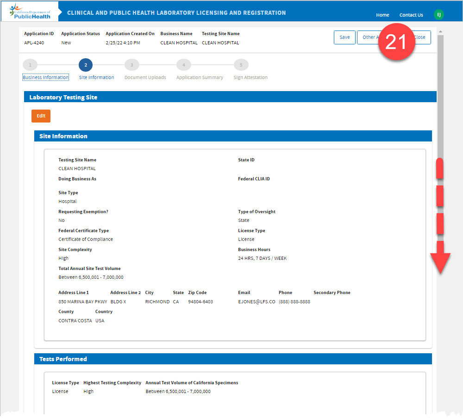Screen dimensions: 463x418
Task: Click the Tests Performed License value
Action: point(60,392)
